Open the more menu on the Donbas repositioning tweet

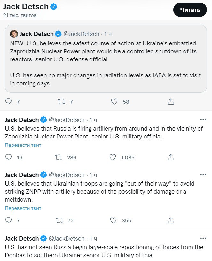tap(203, 238)
